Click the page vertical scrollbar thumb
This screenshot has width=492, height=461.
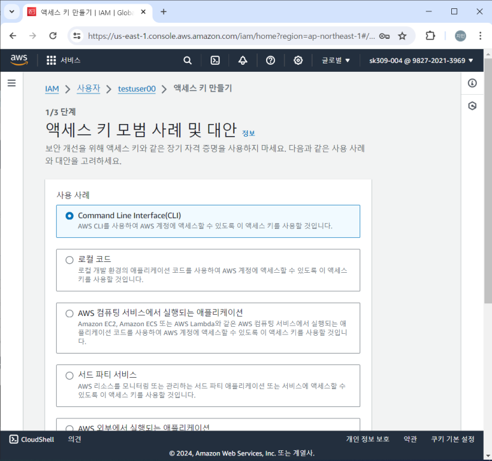click(488, 180)
